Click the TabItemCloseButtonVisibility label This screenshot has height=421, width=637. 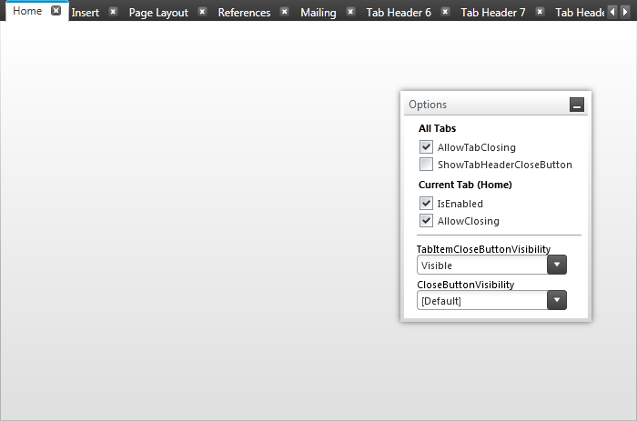pyautogui.click(x=483, y=249)
